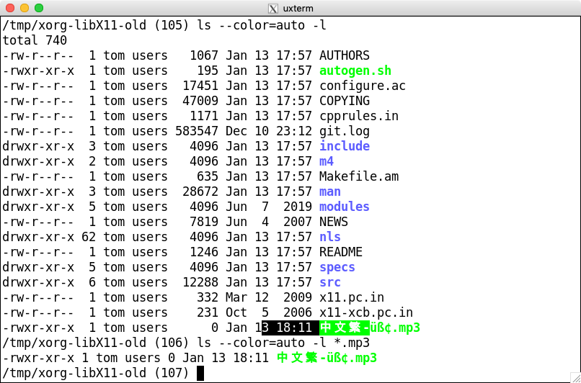Click the 'Jun 7 2019' date
The width and height of the screenshot is (581, 383).
(x=269, y=207)
